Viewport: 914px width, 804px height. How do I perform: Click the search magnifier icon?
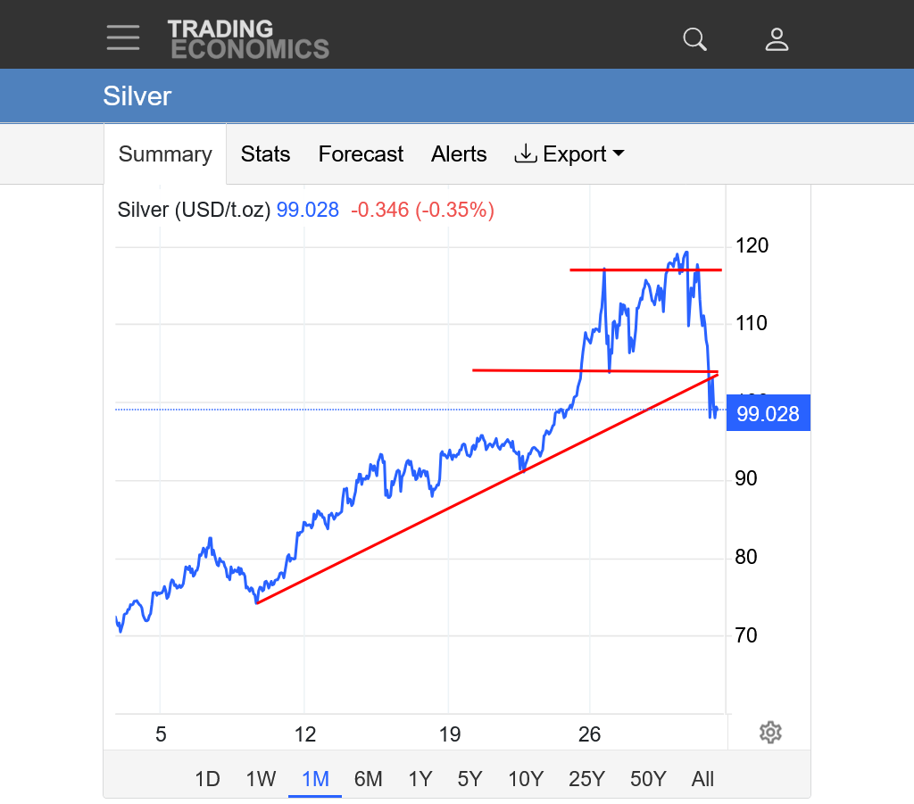pyautogui.click(x=694, y=39)
